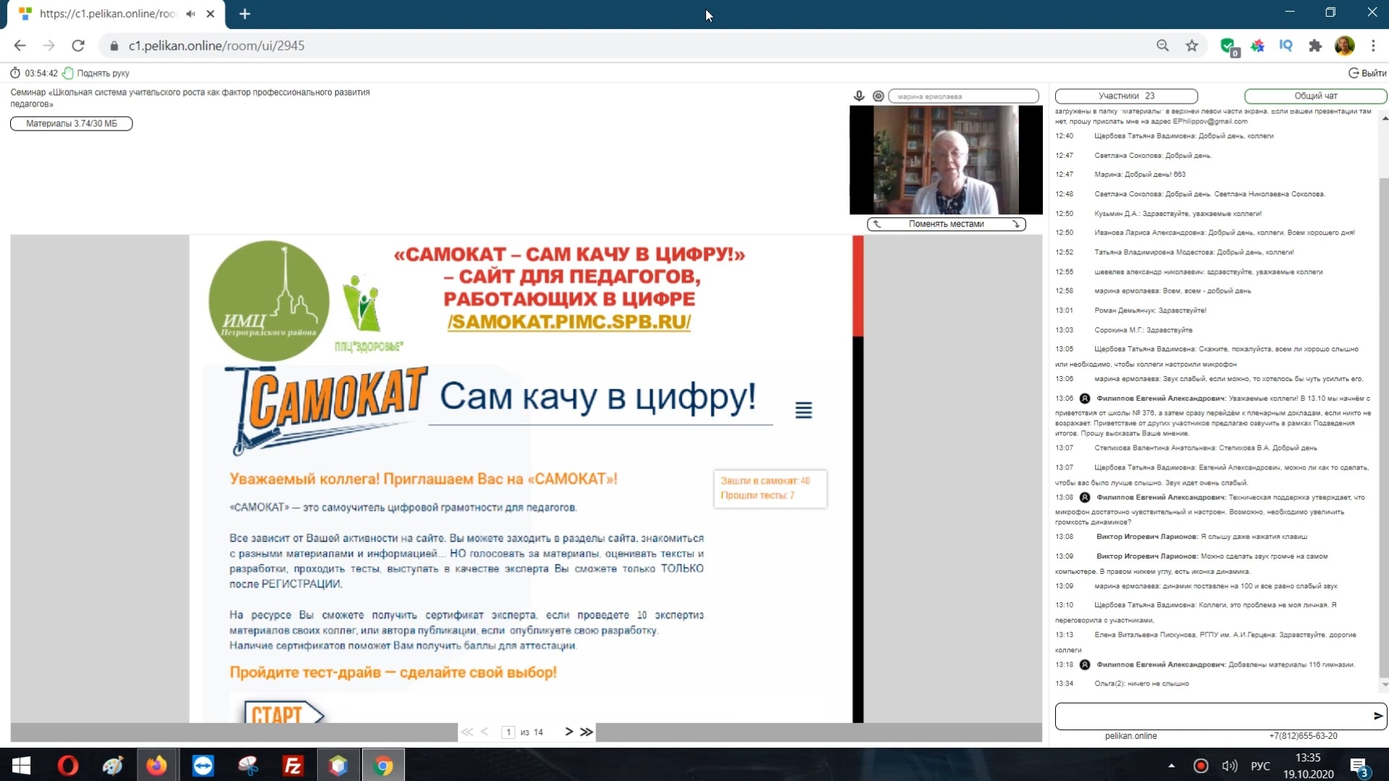Open FileZilla from the taskbar
1389x781 pixels.
click(293, 766)
